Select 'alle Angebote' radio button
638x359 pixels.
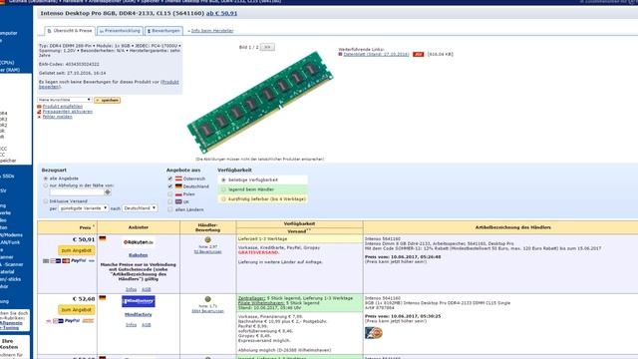tap(46, 179)
